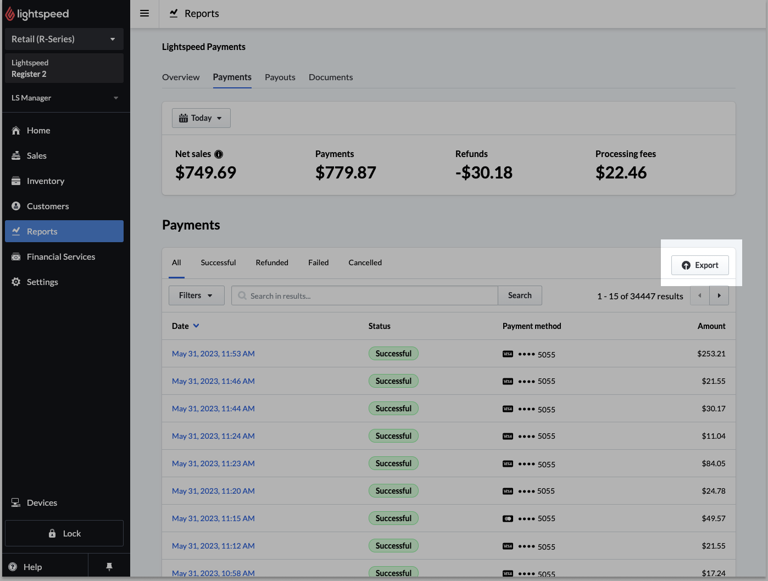Open Devices in the sidebar

click(64, 502)
